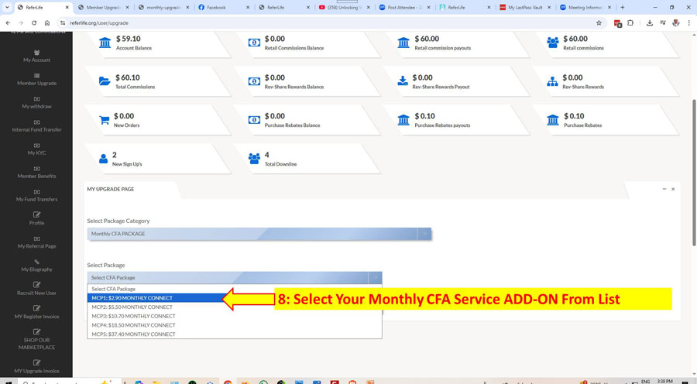The image size is (697, 384).
Task: Click the Profile edit icon
Action: click(36, 215)
